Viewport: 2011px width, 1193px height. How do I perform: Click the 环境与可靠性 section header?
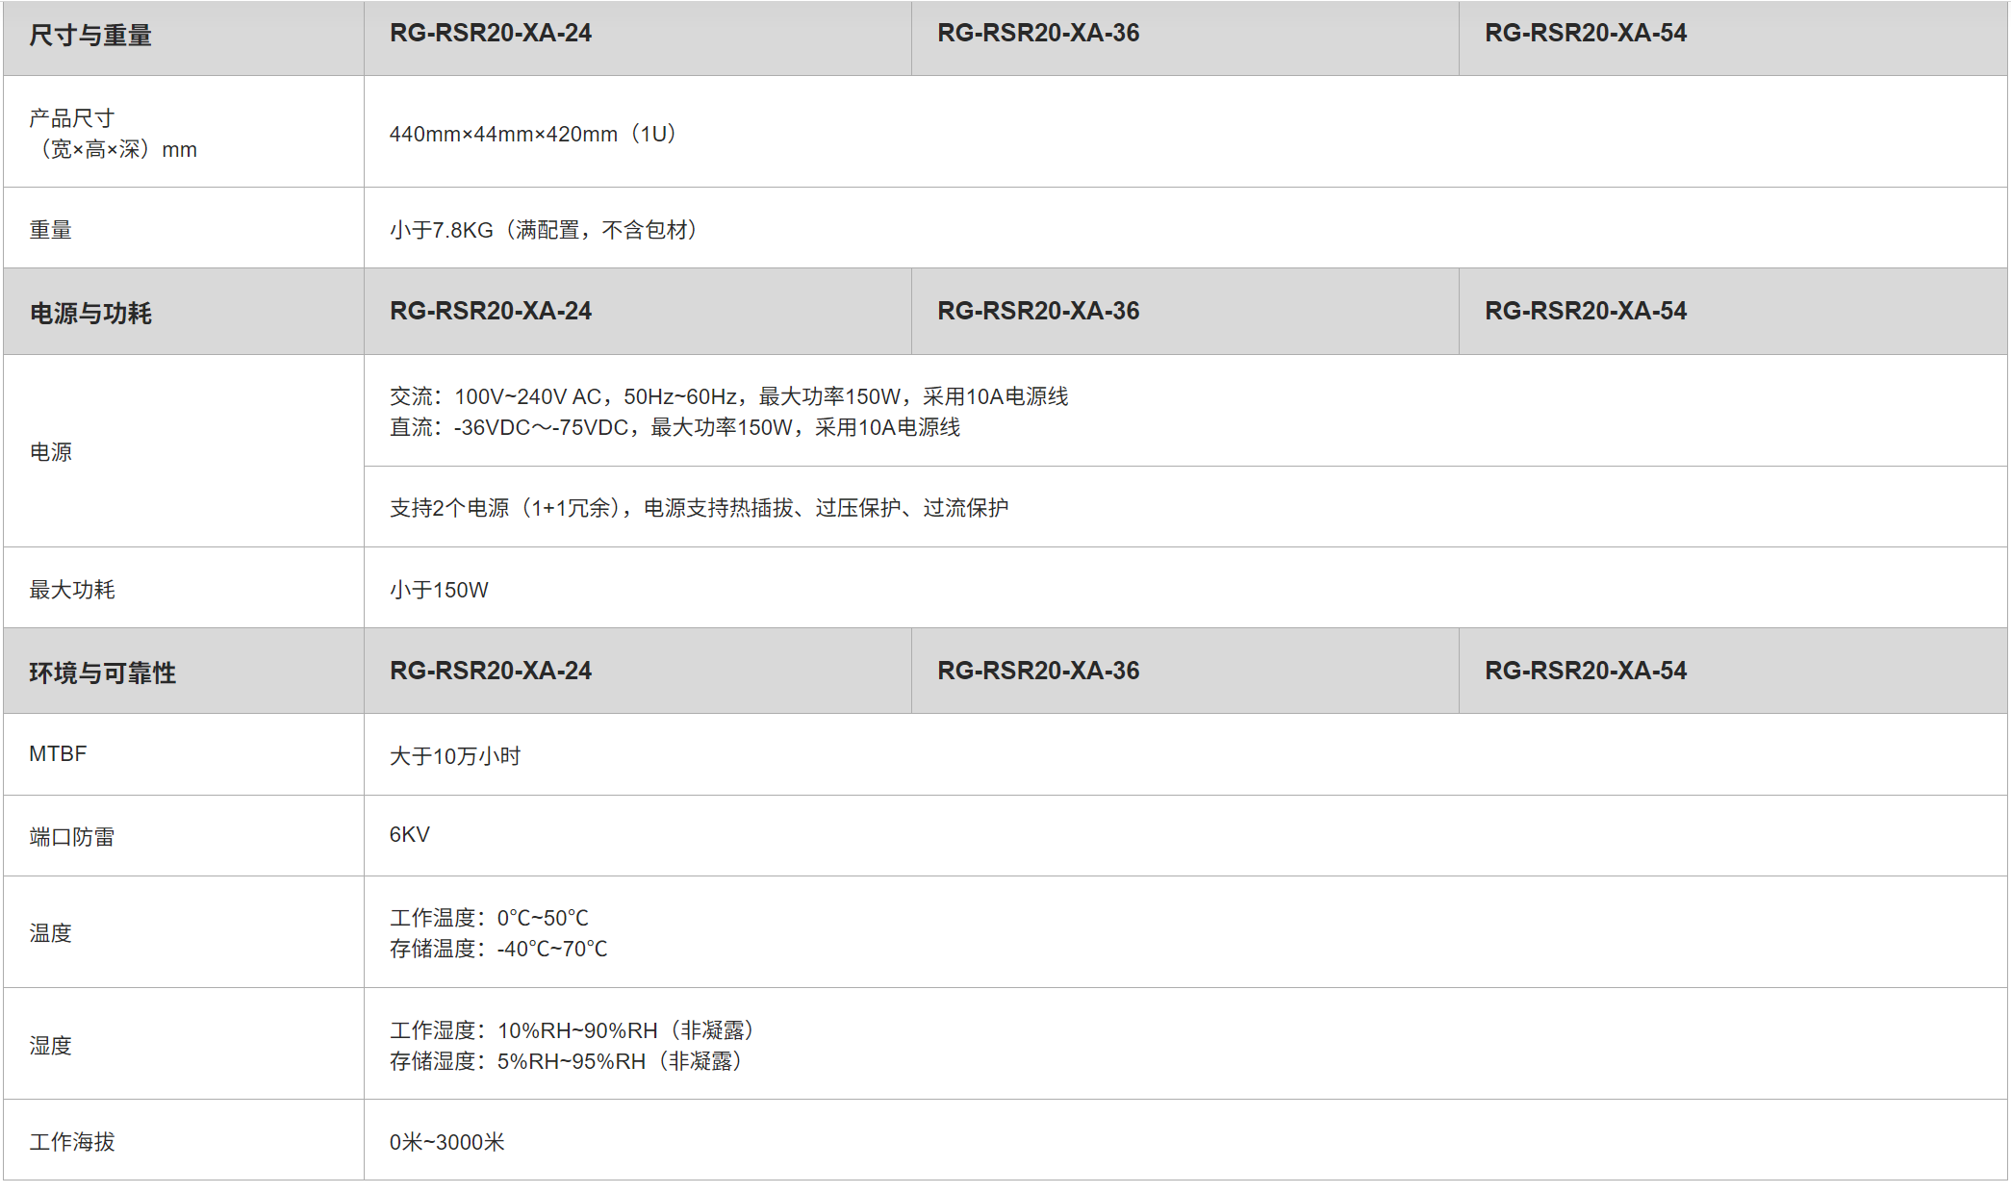click(102, 673)
